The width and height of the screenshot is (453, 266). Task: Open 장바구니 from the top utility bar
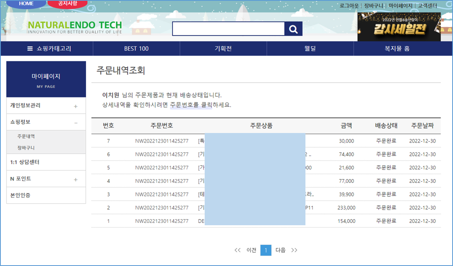[373, 6]
